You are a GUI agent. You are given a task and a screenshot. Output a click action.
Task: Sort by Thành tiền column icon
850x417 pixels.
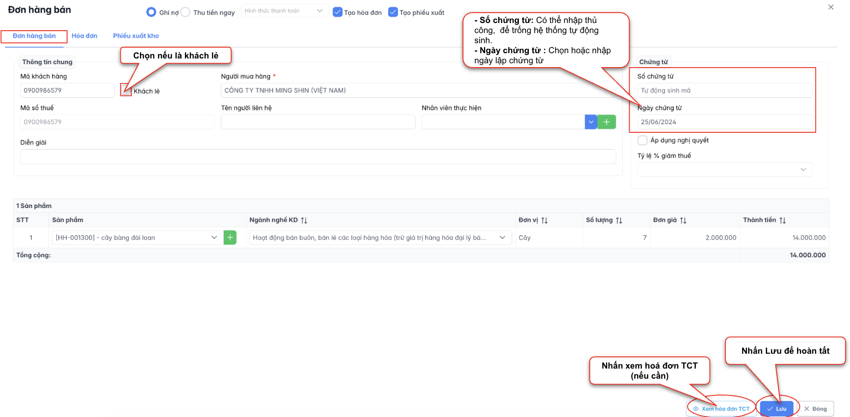coord(782,220)
